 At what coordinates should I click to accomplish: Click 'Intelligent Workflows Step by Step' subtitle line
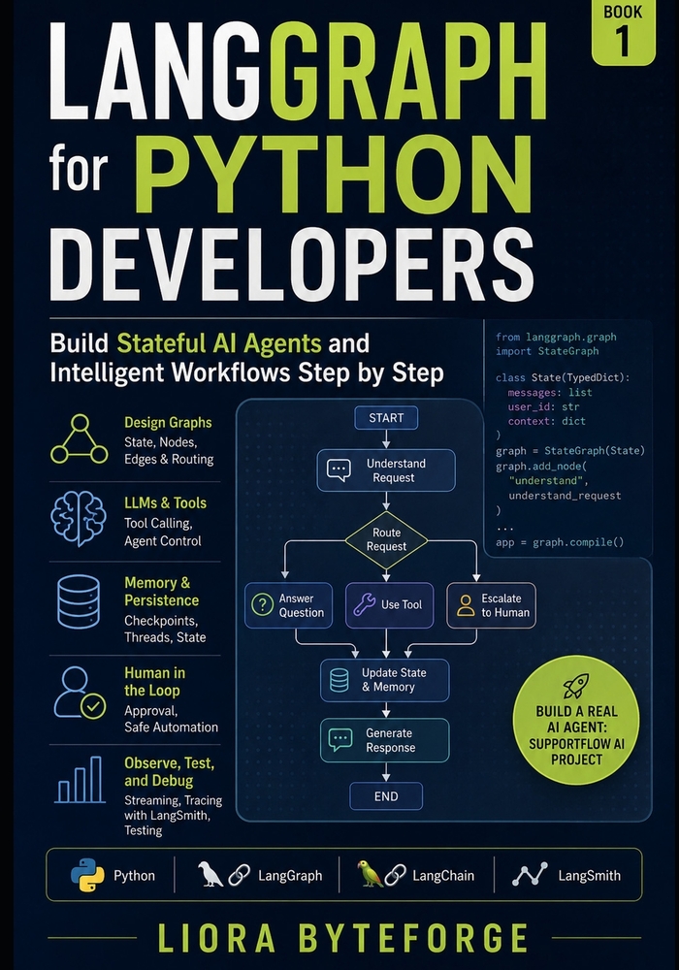[246, 373]
